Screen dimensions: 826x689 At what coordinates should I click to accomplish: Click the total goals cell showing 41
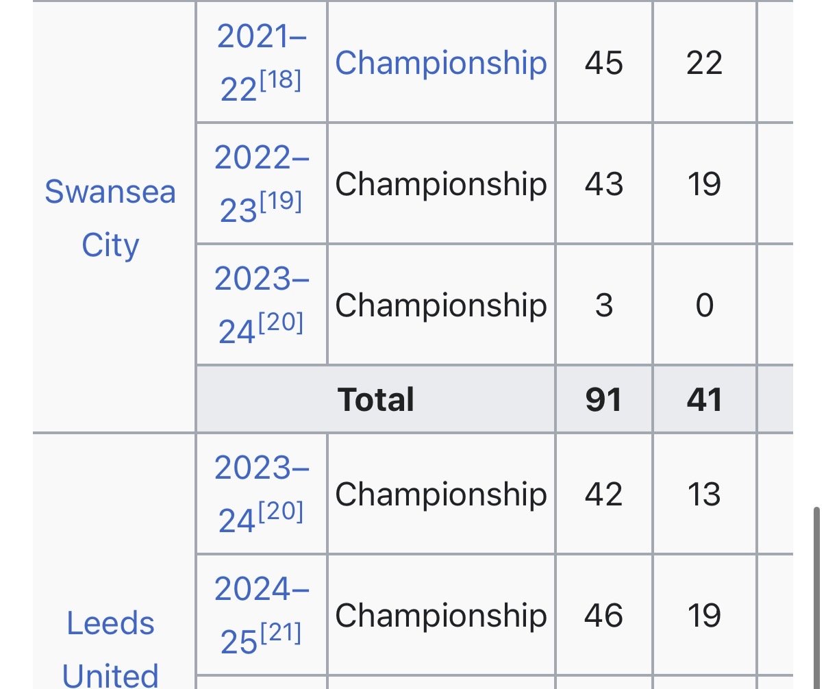coord(704,400)
